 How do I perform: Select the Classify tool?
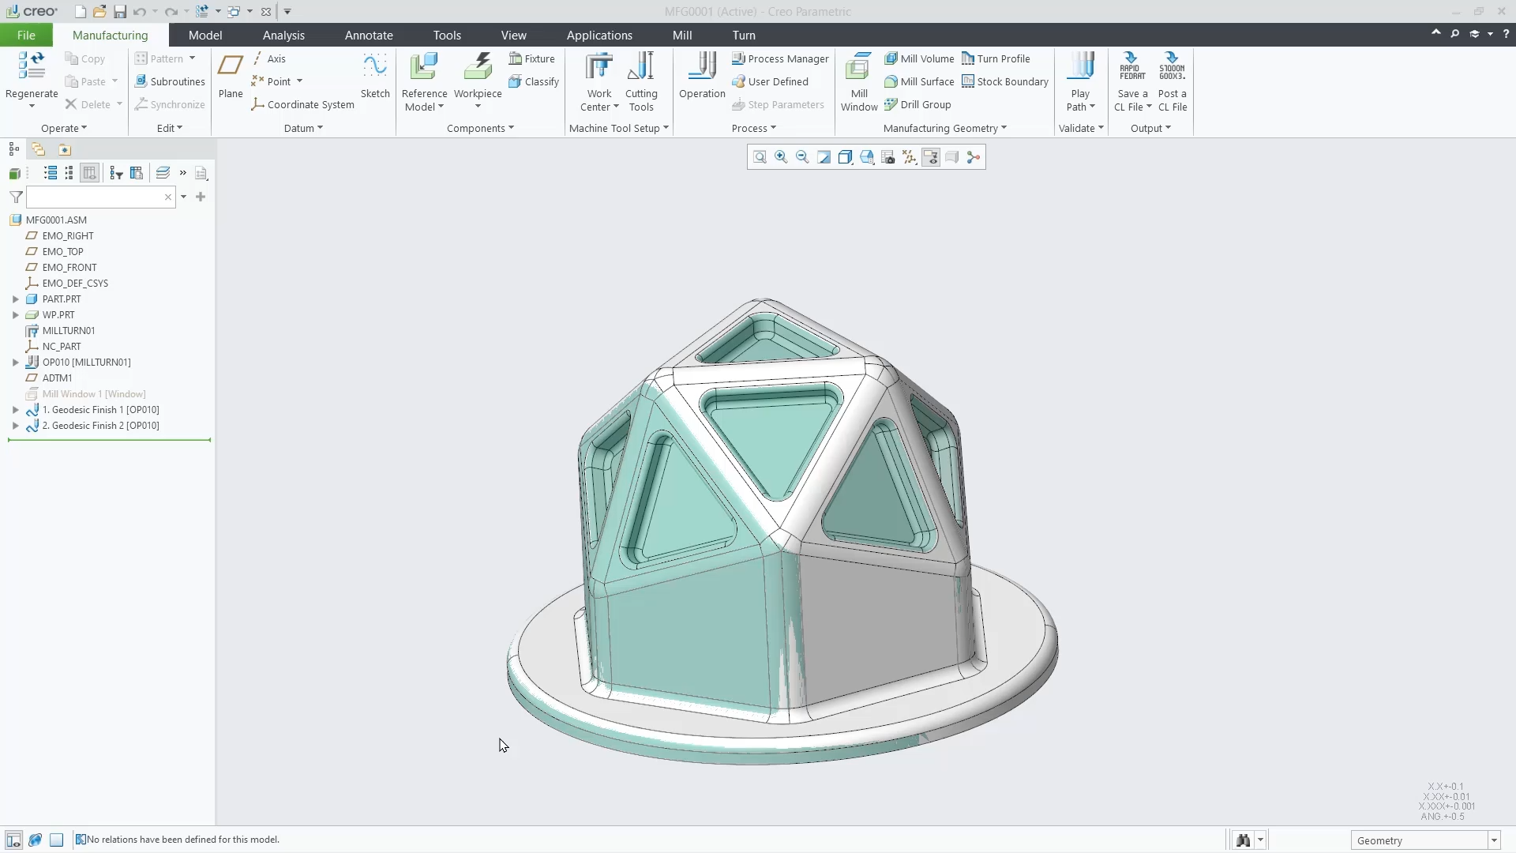point(535,81)
